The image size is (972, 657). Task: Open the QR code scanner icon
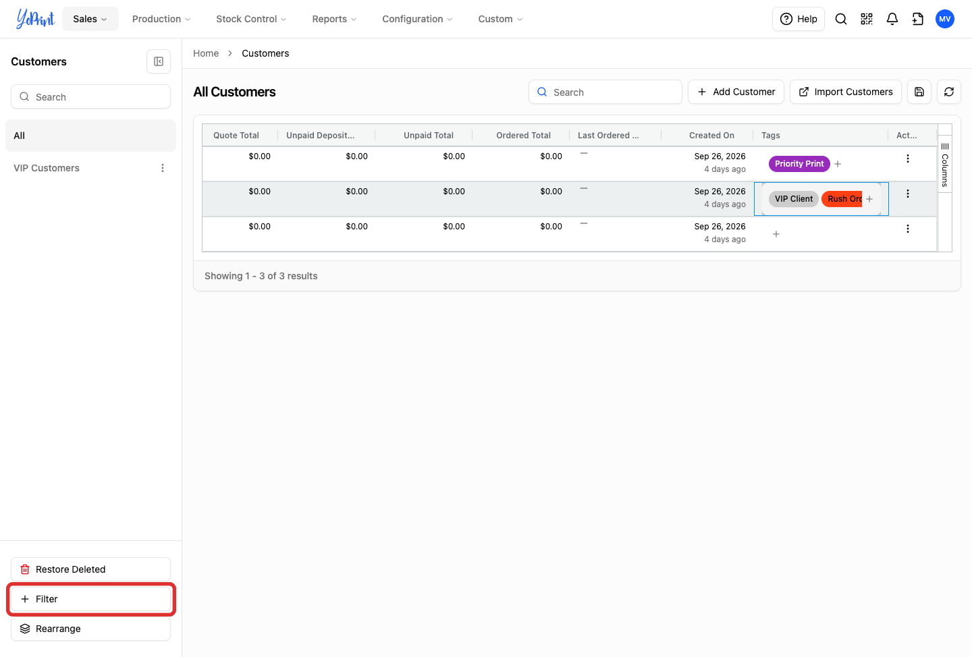867,19
